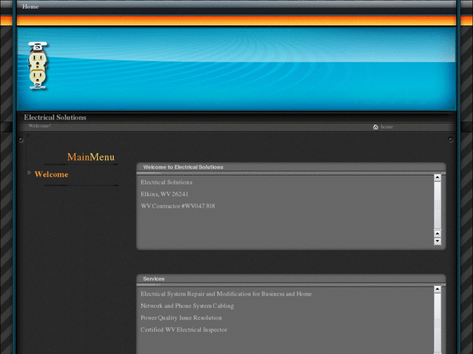Click the 'Elkins, WV 26241' address line
The height and width of the screenshot is (354, 473).
click(165, 194)
